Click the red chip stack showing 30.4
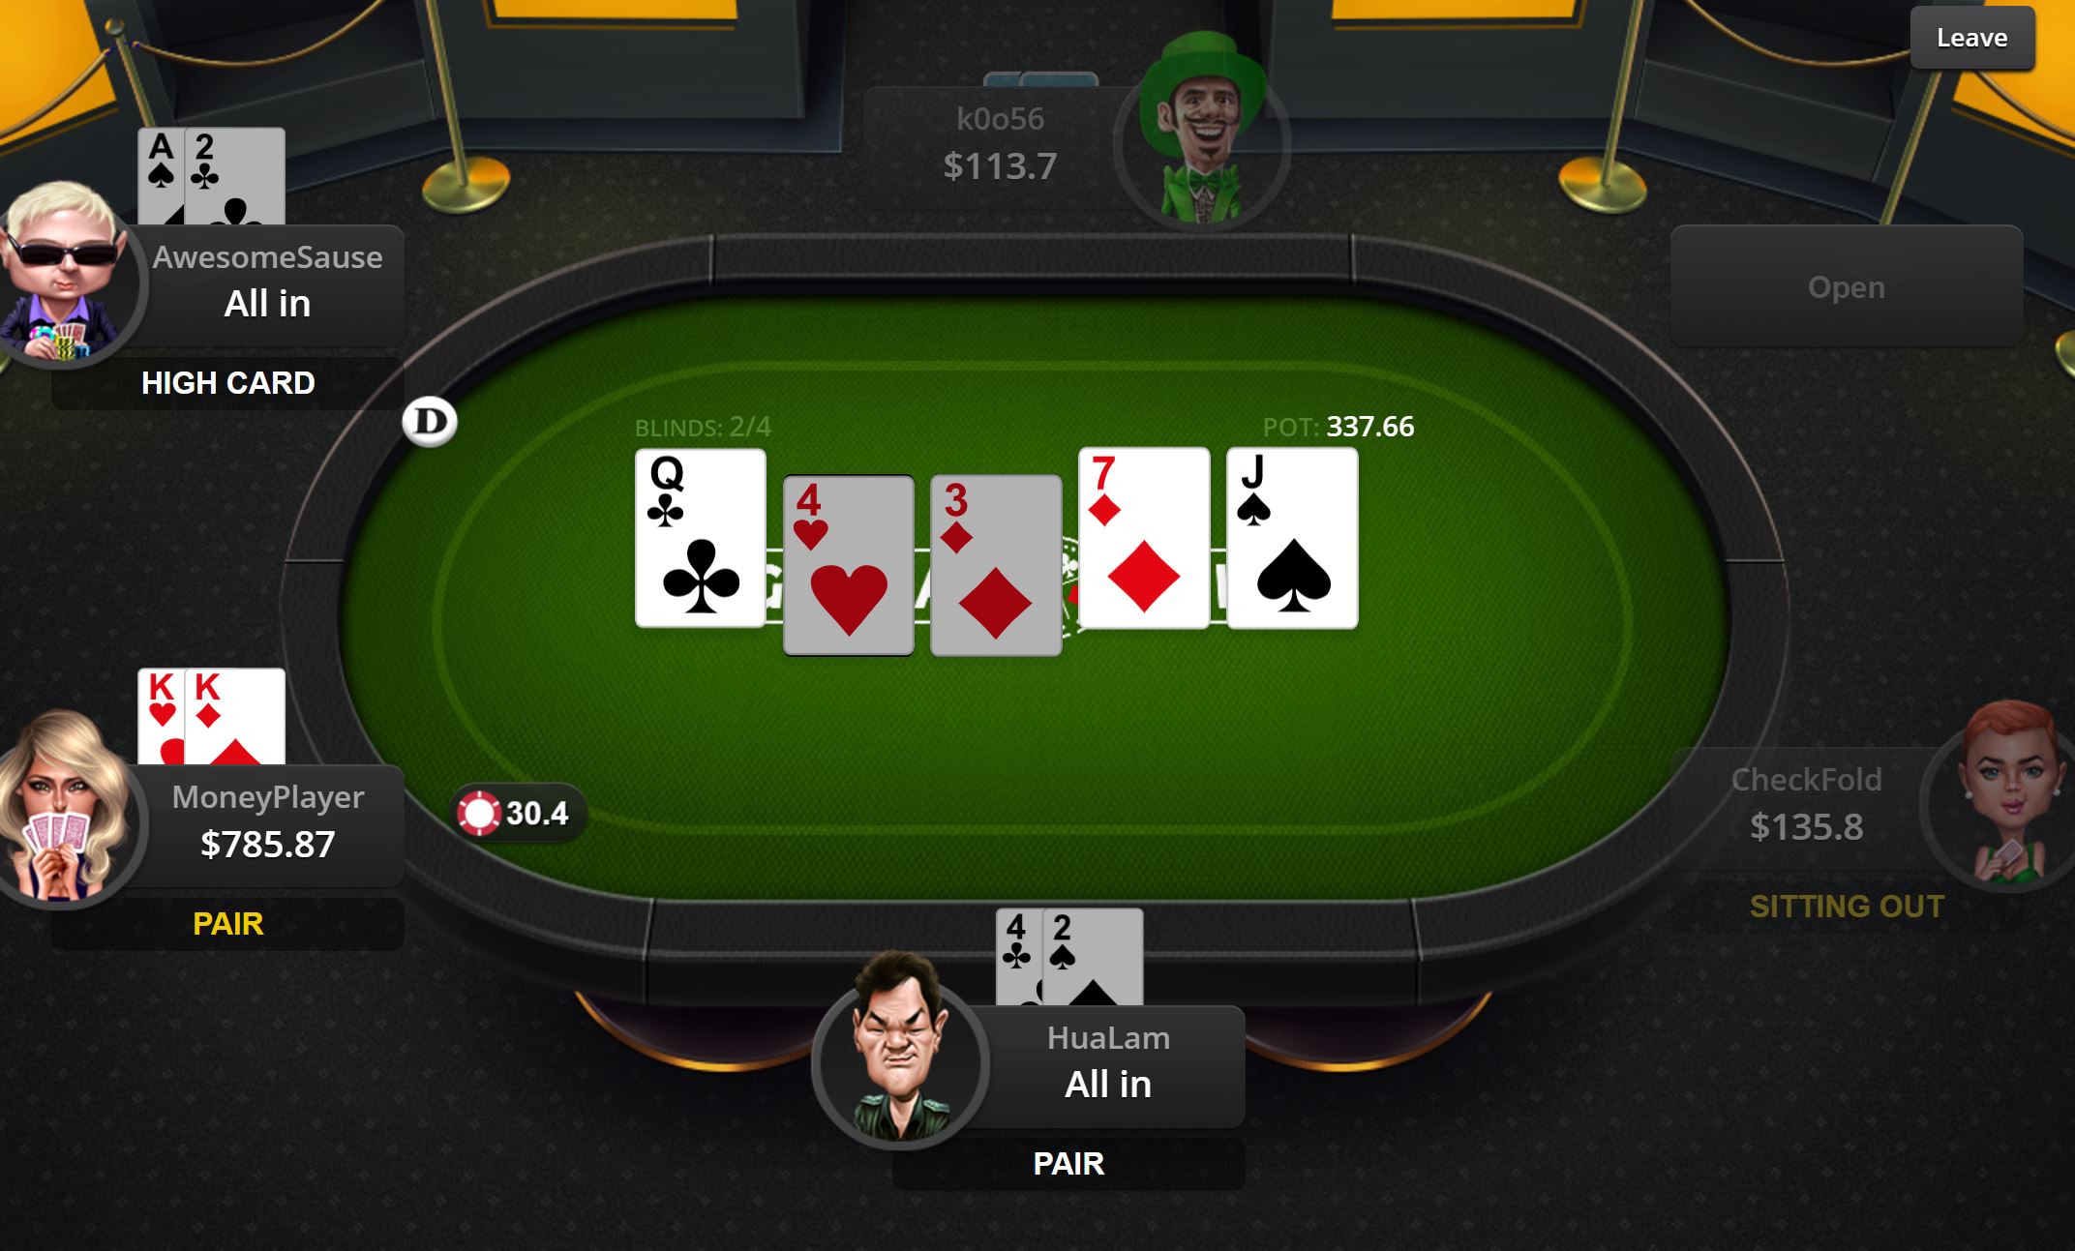The height and width of the screenshot is (1251, 2075). [517, 813]
